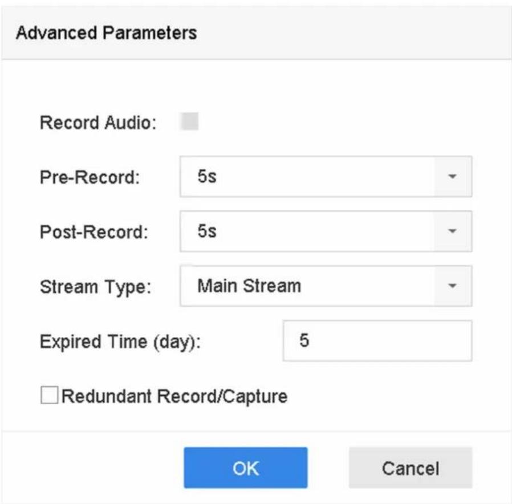The height and width of the screenshot is (504, 512).
Task: Click the Stream Type dropdown arrow
Action: click(x=453, y=286)
